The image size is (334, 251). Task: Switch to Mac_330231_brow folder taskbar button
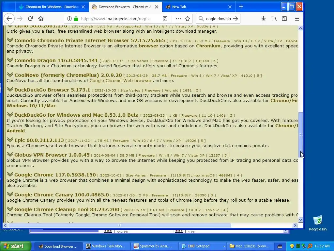(250, 246)
